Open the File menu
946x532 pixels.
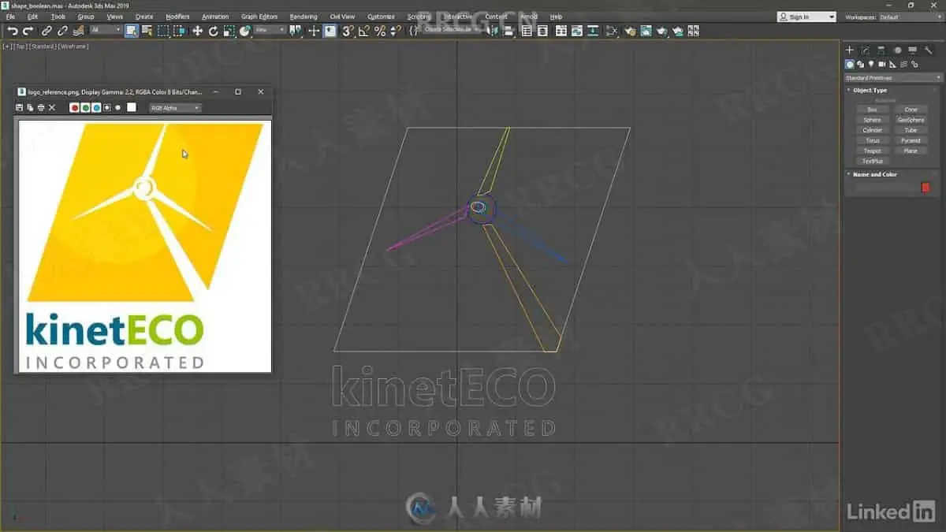tap(10, 17)
